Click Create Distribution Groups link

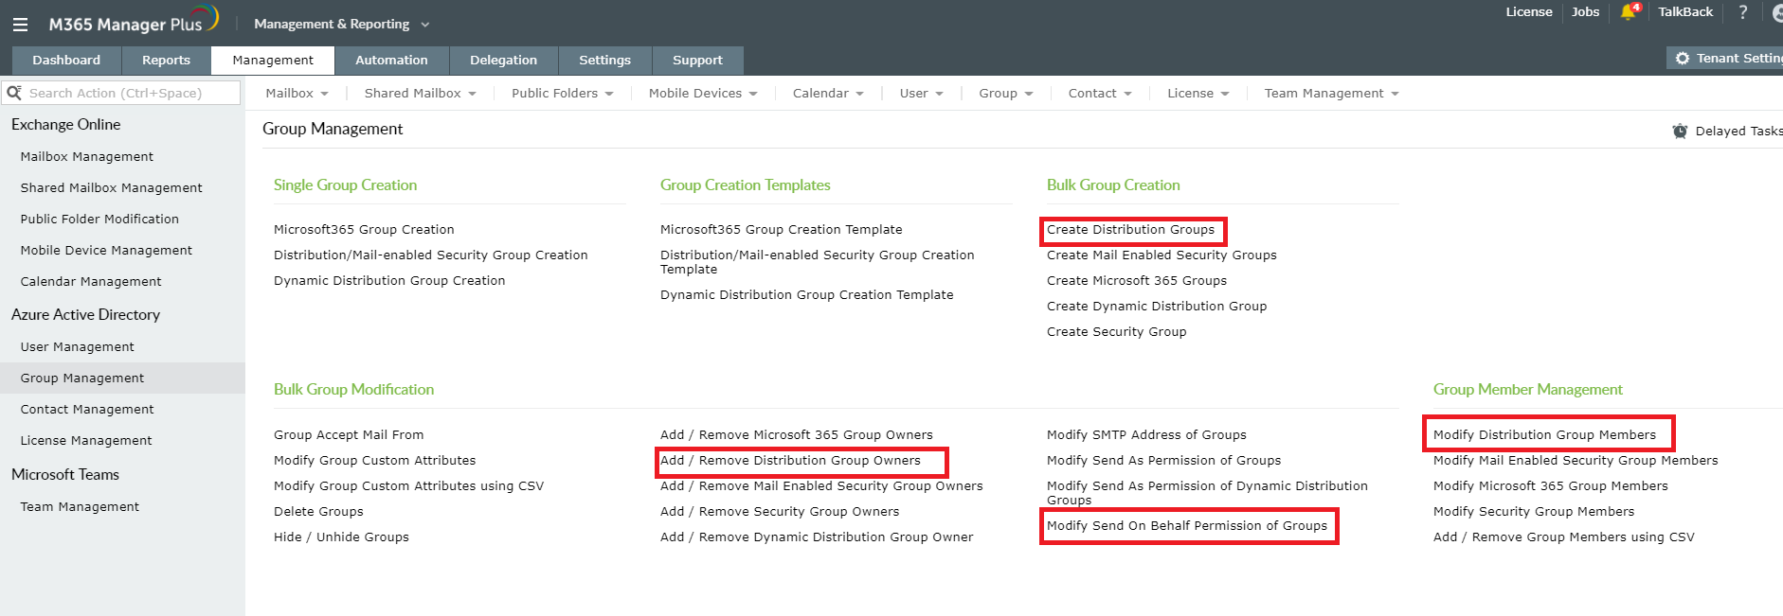(x=1130, y=229)
